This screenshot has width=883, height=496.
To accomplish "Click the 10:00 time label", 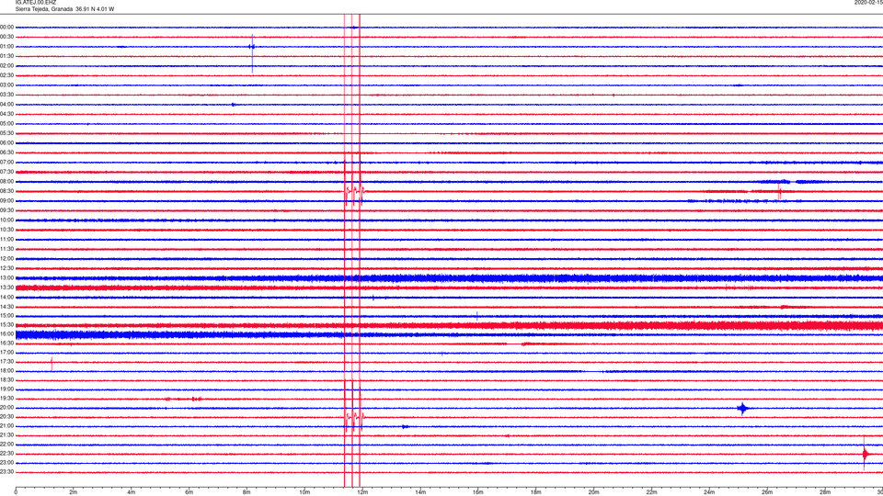I will pos(6,220).
